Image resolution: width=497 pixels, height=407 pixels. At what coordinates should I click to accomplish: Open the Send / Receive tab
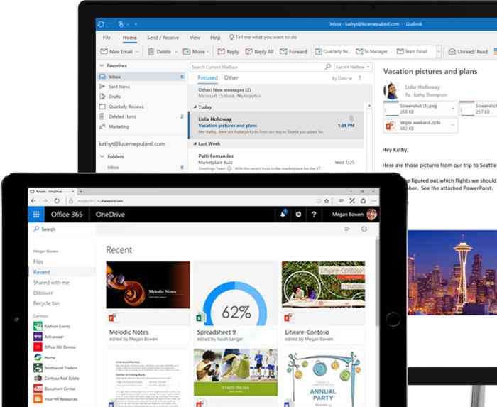coord(163,38)
